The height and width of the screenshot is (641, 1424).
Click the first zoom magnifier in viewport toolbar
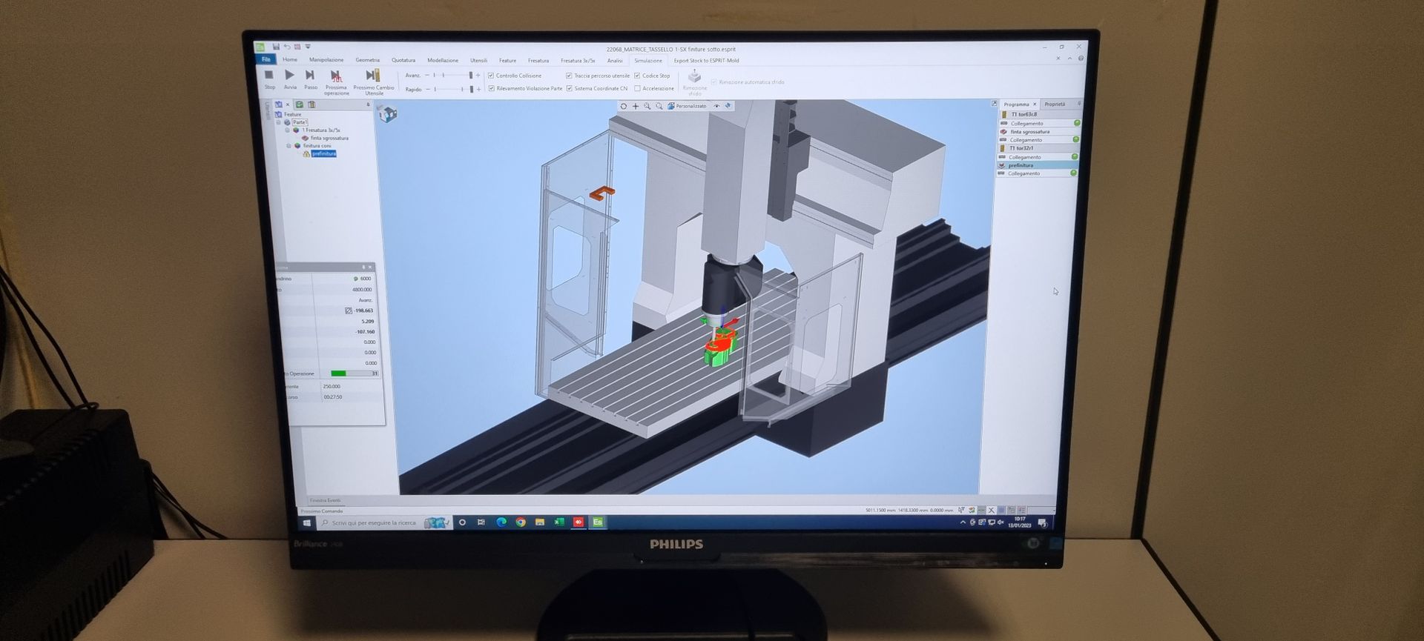coord(647,106)
